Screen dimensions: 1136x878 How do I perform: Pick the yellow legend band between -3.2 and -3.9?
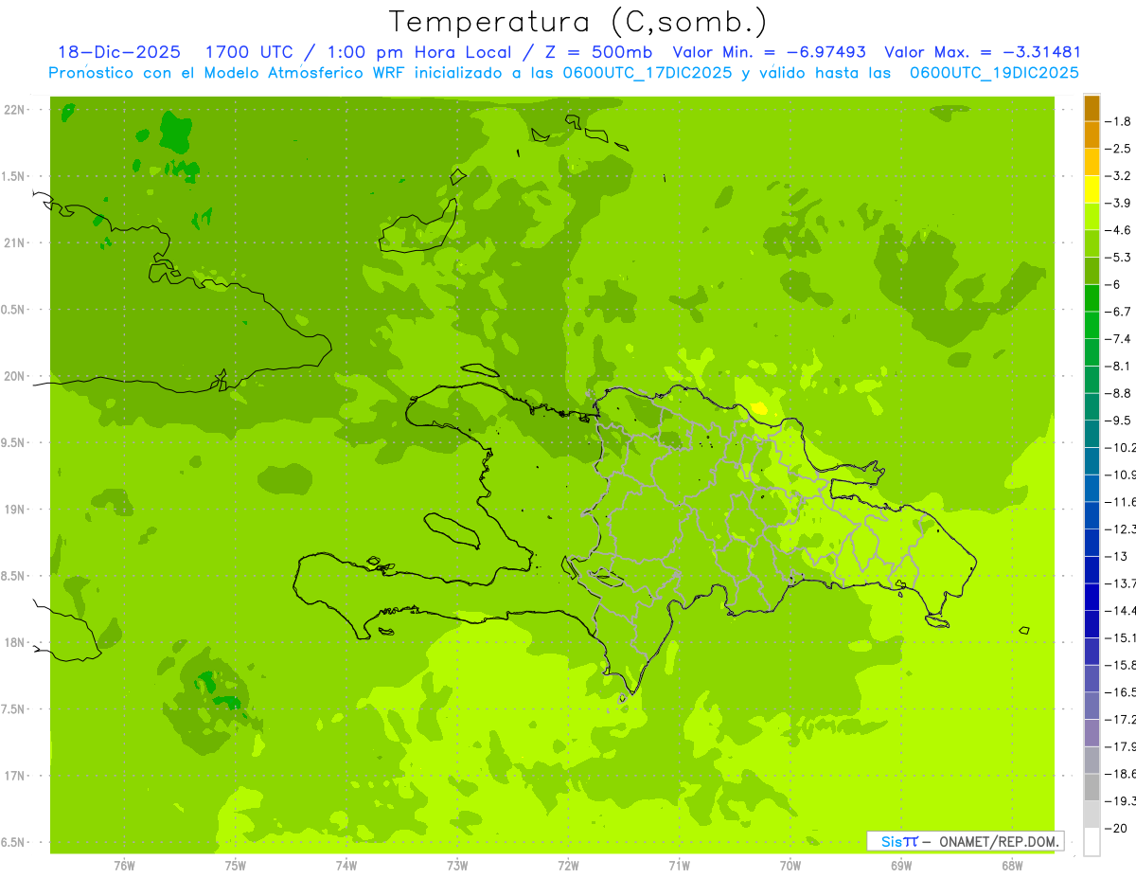click(x=1092, y=189)
